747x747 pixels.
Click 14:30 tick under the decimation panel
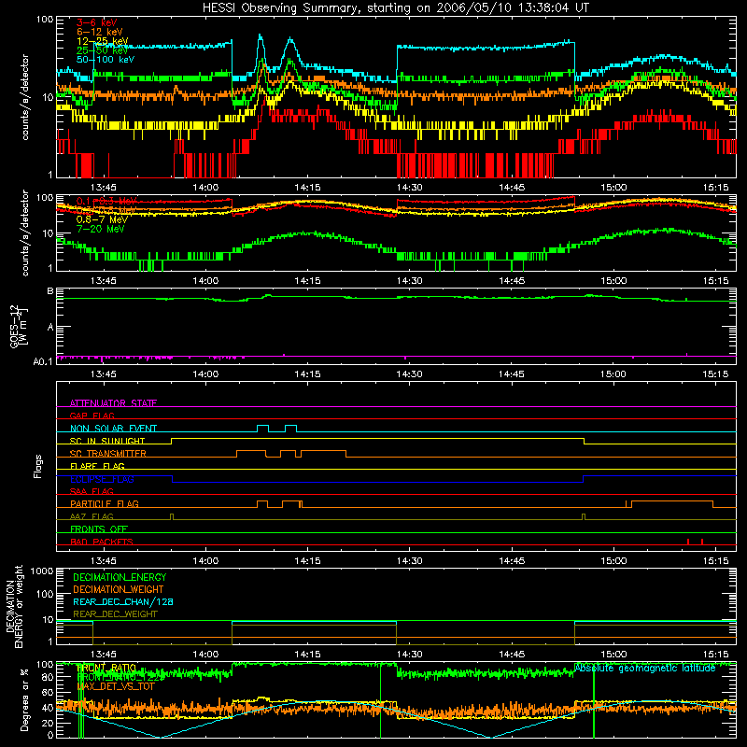point(409,655)
